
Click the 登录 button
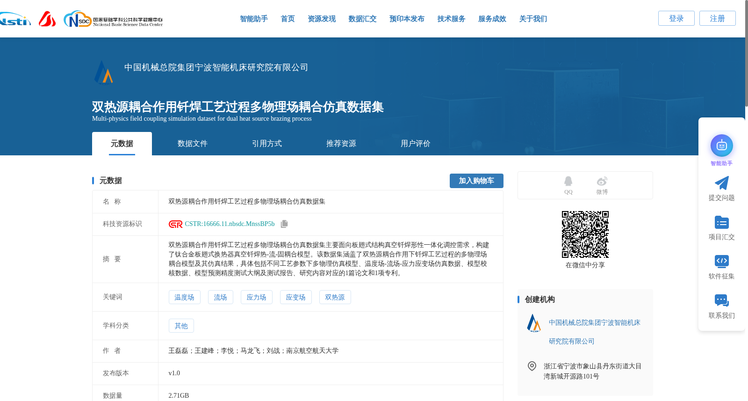click(676, 18)
